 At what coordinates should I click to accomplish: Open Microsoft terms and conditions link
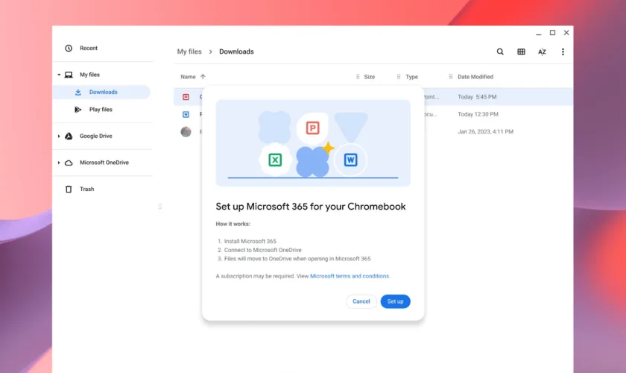point(350,276)
